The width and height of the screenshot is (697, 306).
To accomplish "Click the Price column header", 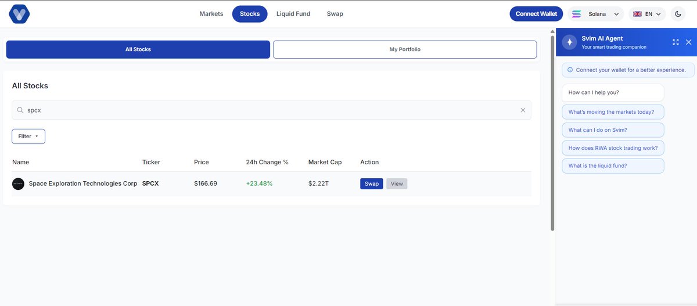I will 202,162.
